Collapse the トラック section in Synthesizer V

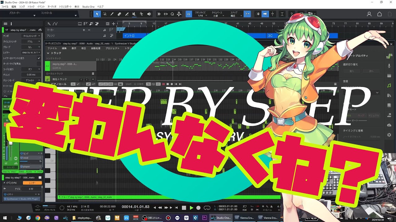pyautogui.click(x=48, y=53)
